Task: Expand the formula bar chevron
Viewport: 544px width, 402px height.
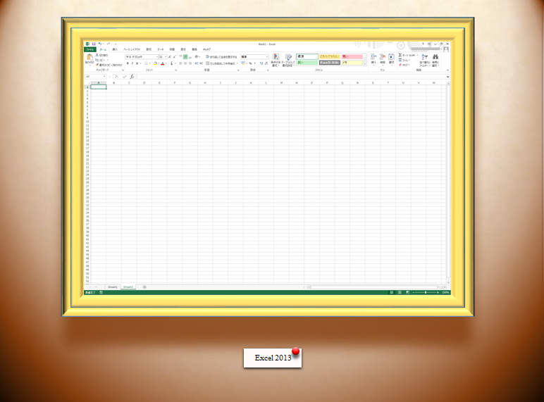Action: click(x=447, y=77)
